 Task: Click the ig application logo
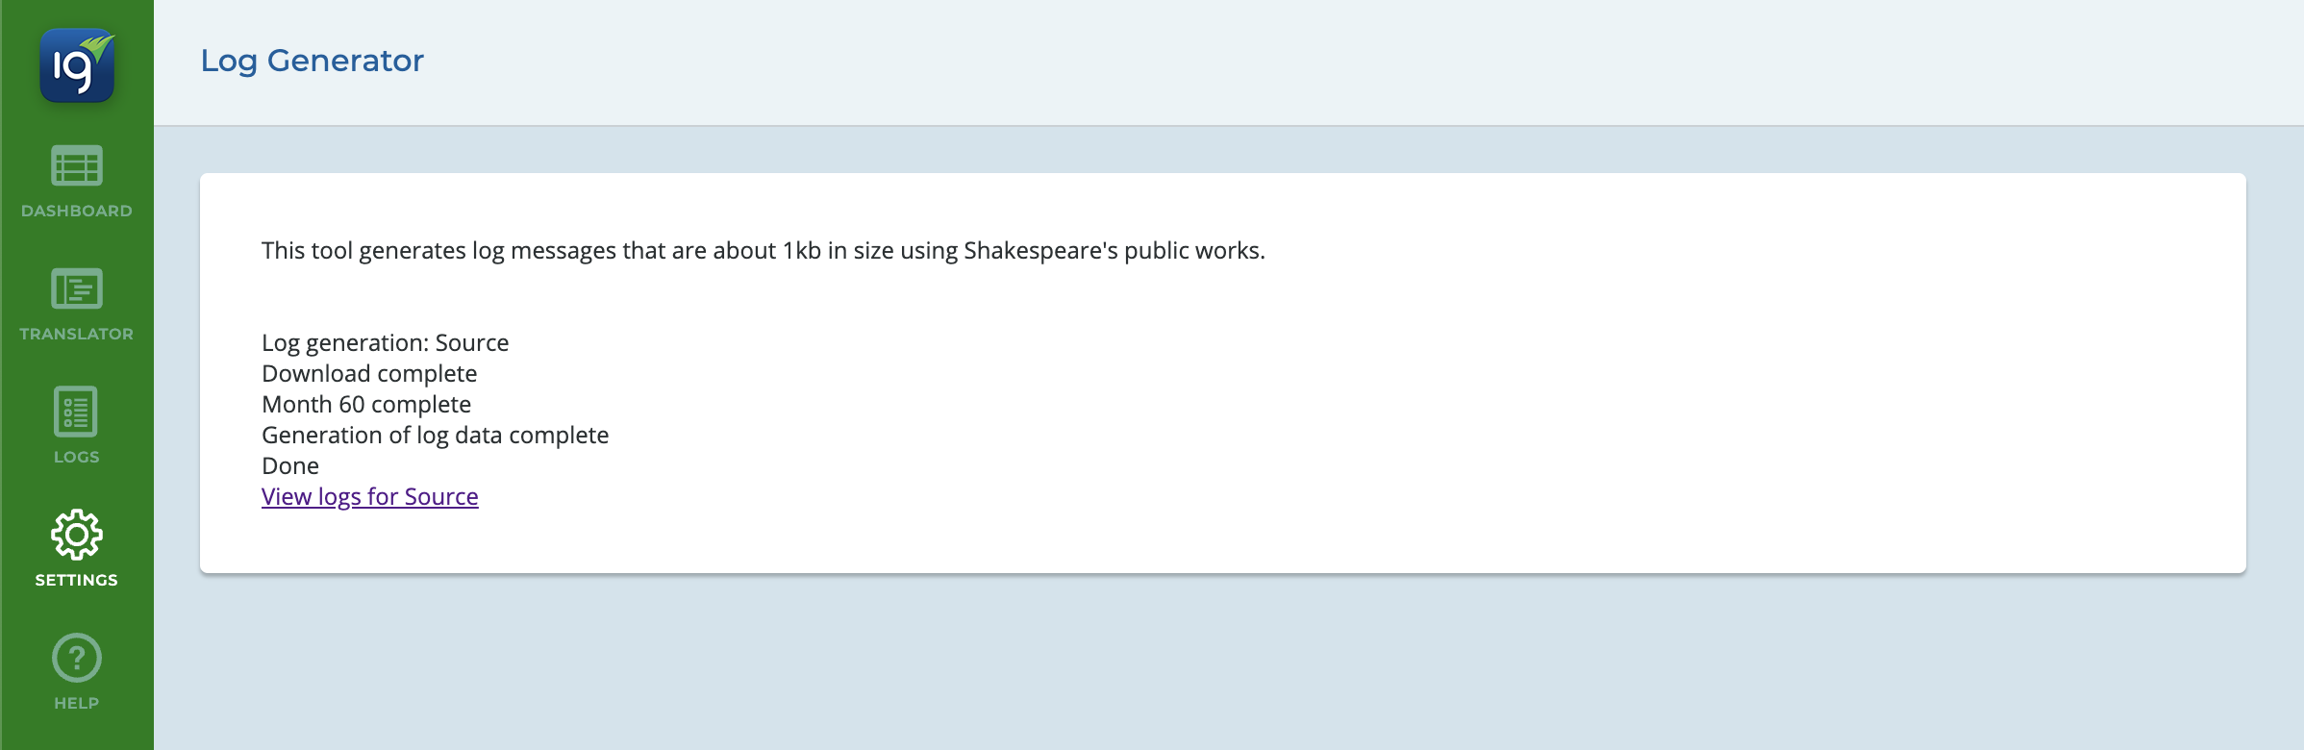[x=77, y=65]
